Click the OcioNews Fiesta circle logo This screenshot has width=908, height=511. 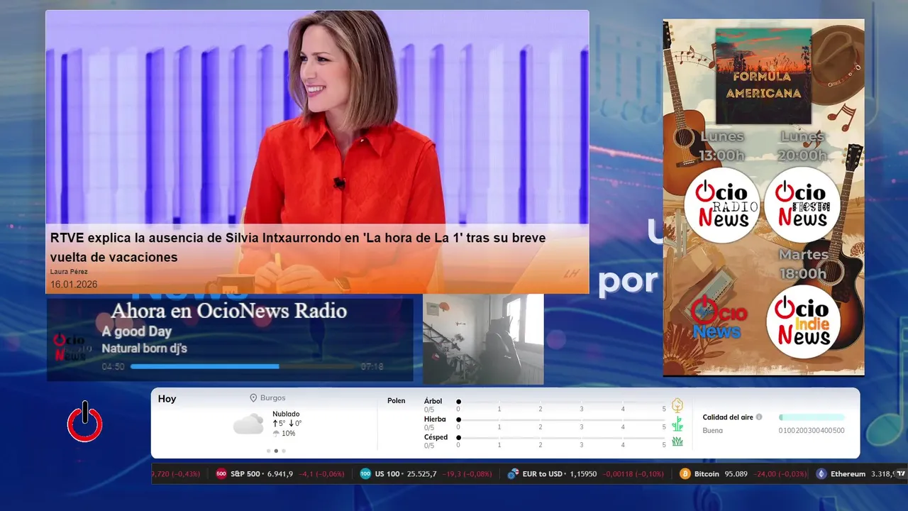(802, 204)
